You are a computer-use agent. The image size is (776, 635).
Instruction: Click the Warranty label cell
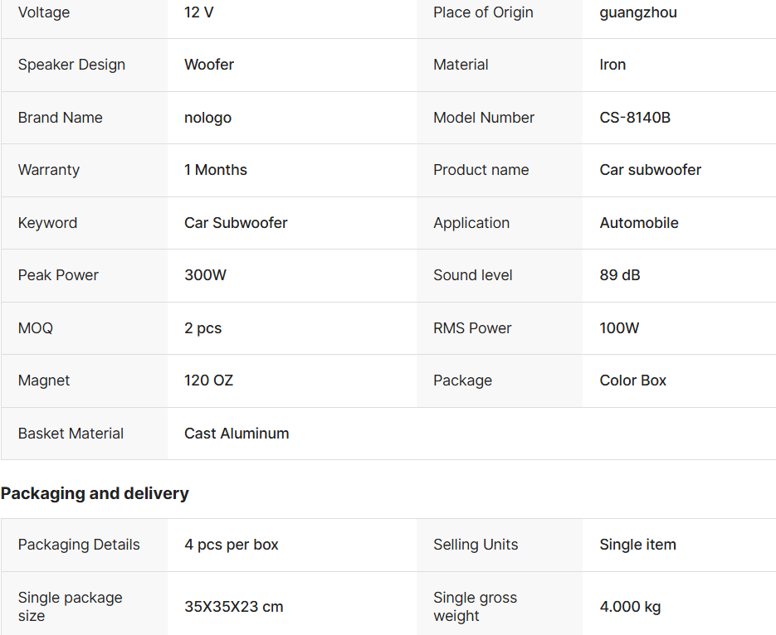click(49, 170)
